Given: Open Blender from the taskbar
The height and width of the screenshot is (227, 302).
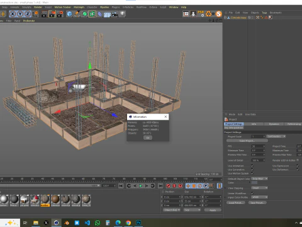Looking at the screenshot, I should point(67,223).
